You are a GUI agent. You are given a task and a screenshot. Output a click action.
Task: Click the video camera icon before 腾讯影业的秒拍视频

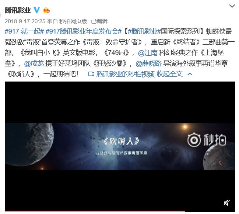point(91,74)
